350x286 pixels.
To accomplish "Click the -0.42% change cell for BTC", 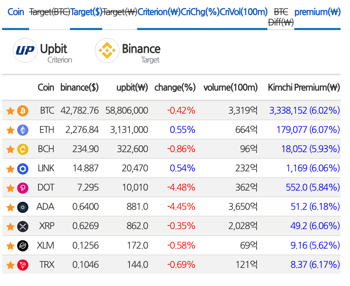I will [182, 110].
